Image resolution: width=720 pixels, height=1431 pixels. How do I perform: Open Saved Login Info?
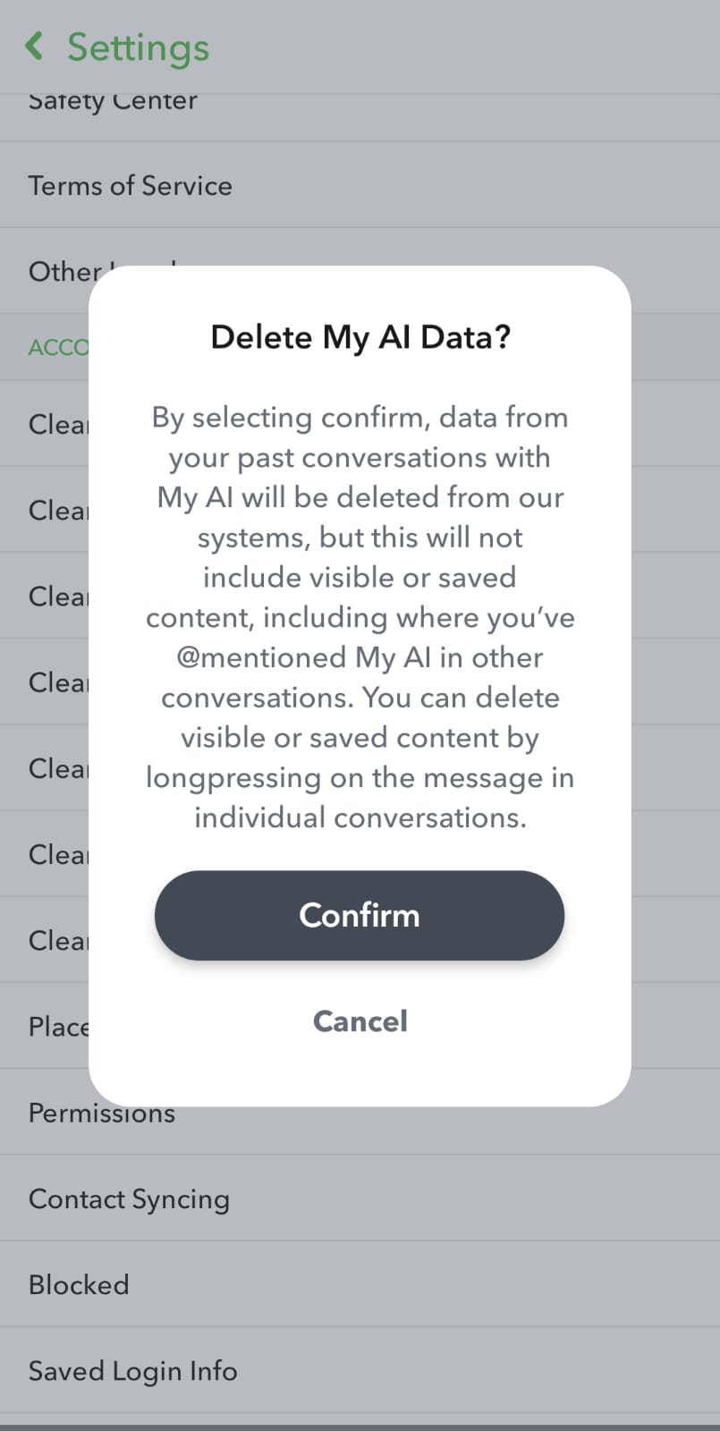point(132,1370)
